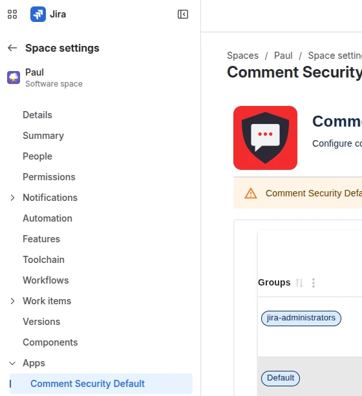Expand the Work items section chevron
Image resolution: width=362 pixels, height=396 pixels.
point(12,301)
